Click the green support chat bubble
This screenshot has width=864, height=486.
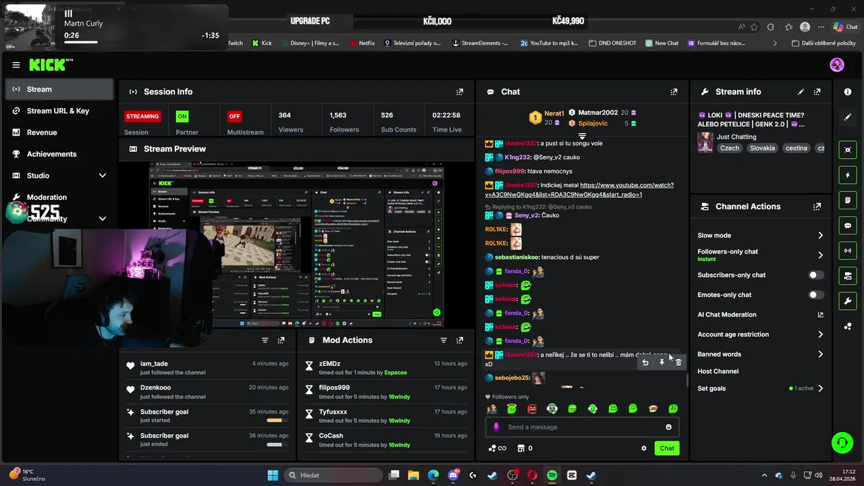click(842, 443)
